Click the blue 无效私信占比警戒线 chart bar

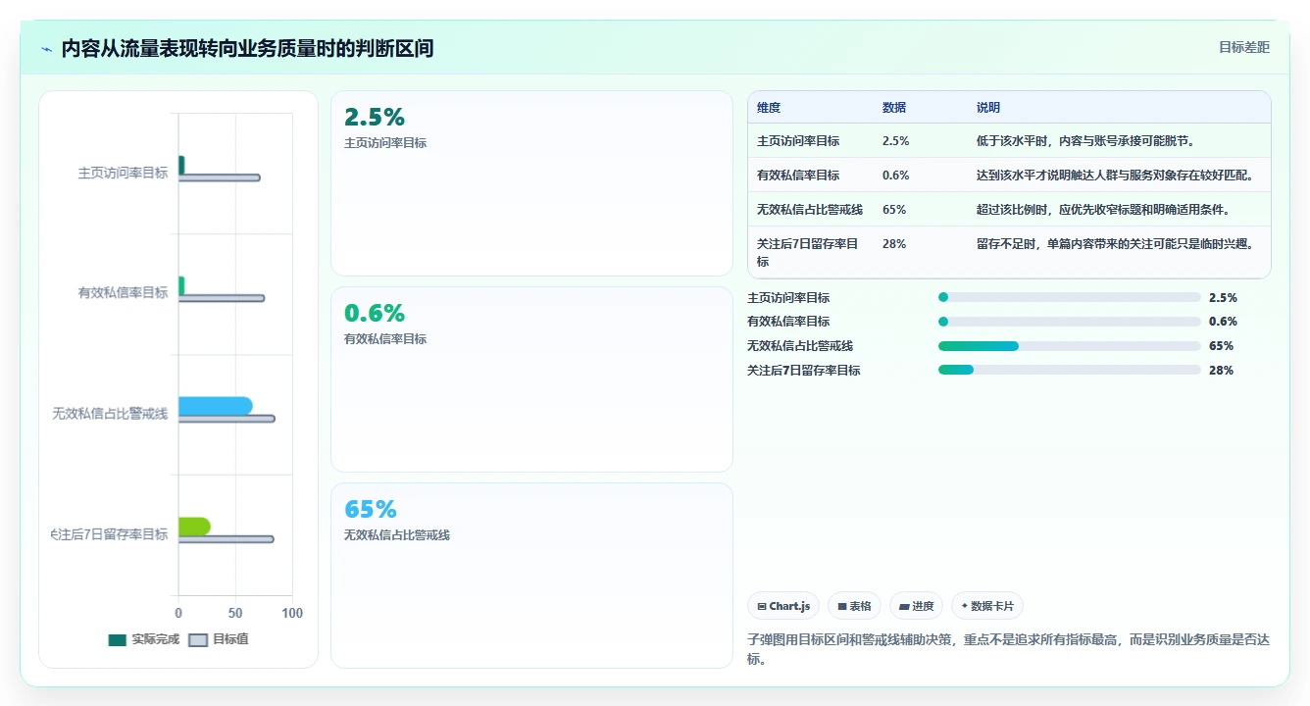coord(215,406)
